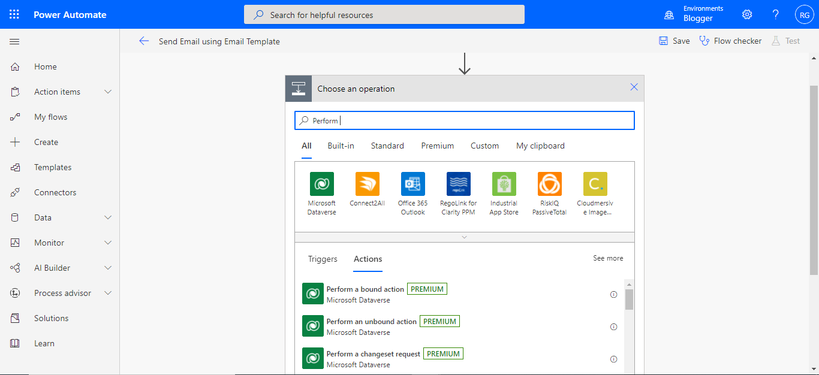Toggle the hamburger navigation menu
The width and height of the screenshot is (819, 375).
click(x=14, y=41)
